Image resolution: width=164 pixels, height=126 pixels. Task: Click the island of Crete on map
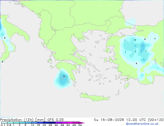click(x=95, y=97)
